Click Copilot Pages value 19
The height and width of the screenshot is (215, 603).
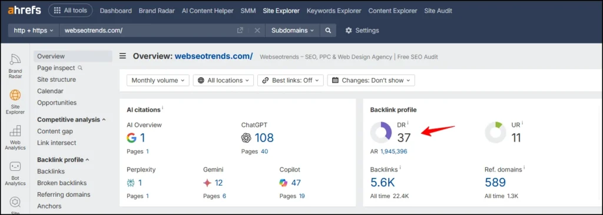(x=301, y=196)
